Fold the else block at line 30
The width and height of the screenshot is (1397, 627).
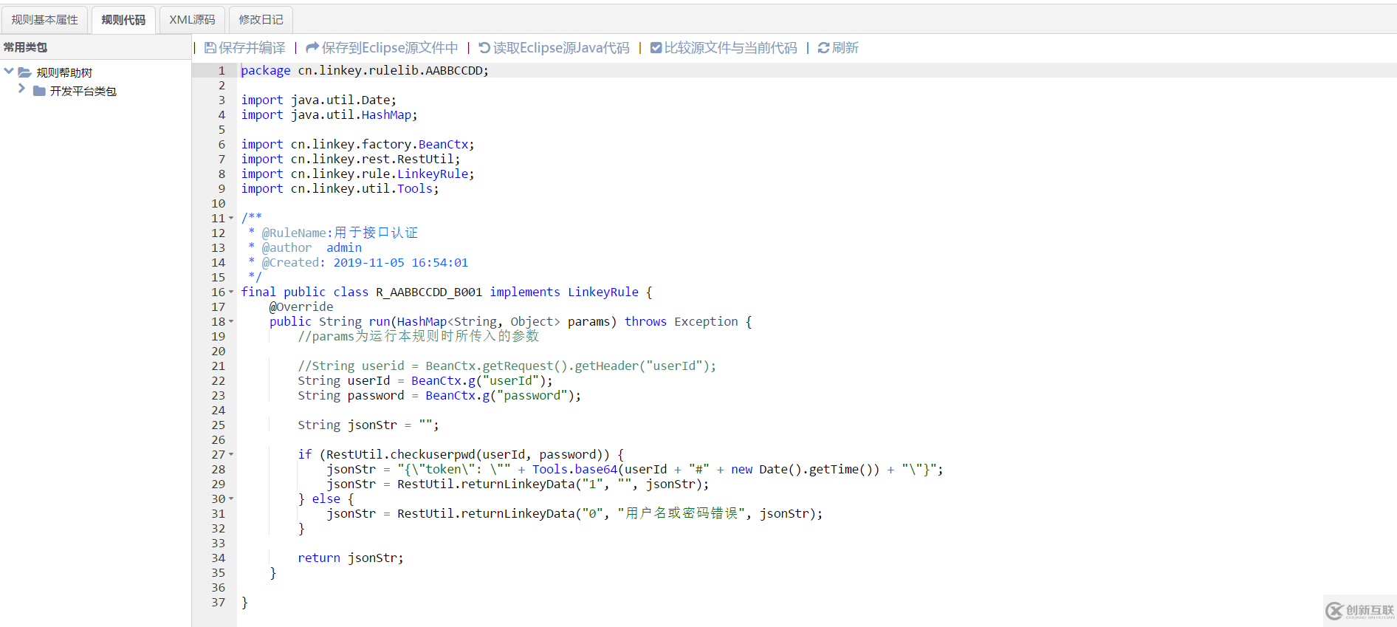point(231,499)
